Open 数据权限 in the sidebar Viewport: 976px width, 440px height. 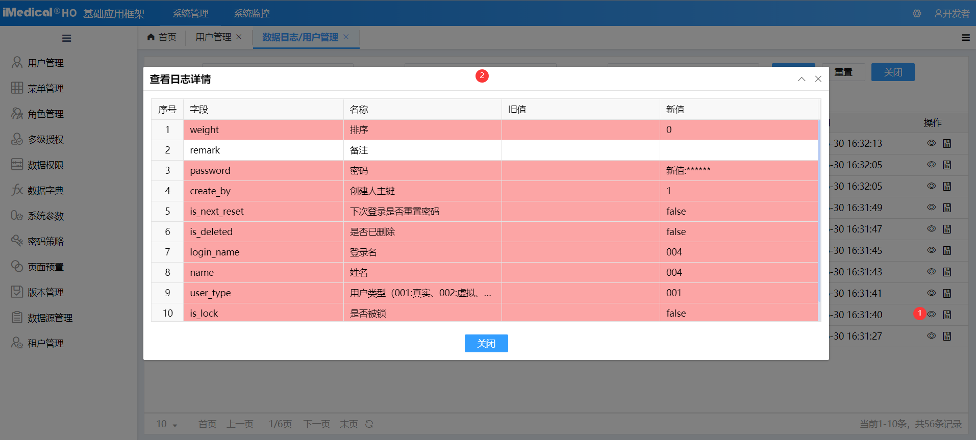(38, 165)
